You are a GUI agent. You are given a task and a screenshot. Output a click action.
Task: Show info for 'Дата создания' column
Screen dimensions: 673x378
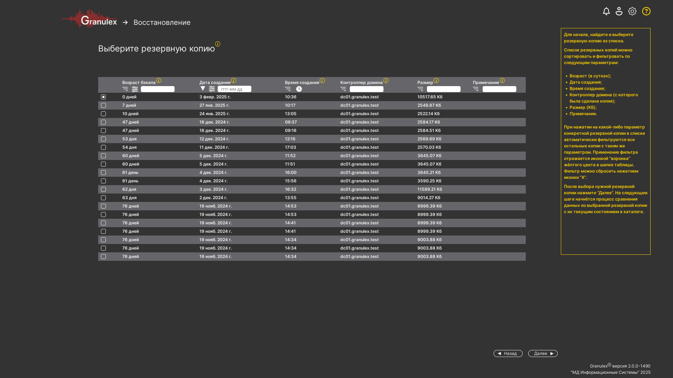tap(234, 80)
